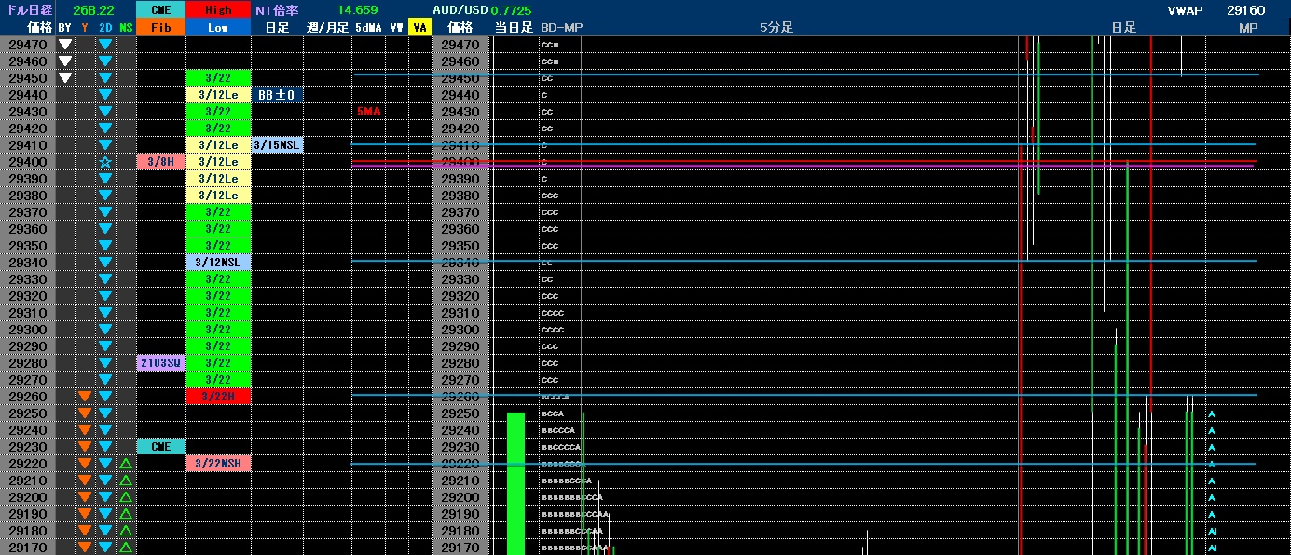Click the 3/12NSL cell
Image resolution: width=1291 pixels, height=555 pixels.
pos(218,262)
